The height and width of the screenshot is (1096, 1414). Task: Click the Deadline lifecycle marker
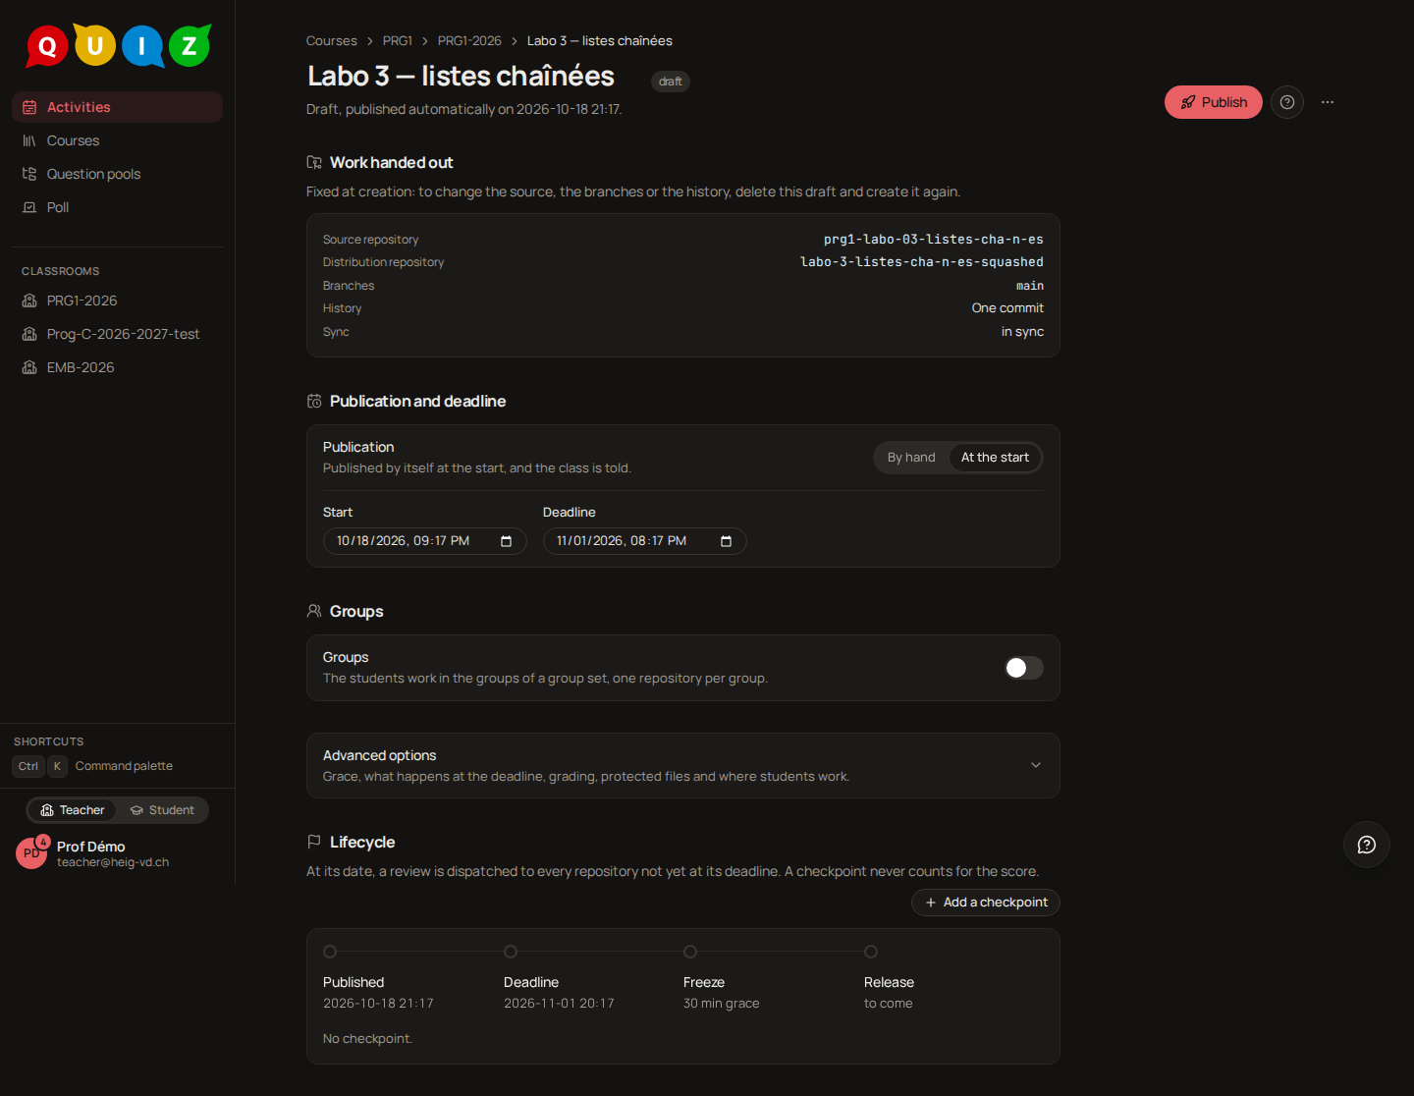point(511,952)
